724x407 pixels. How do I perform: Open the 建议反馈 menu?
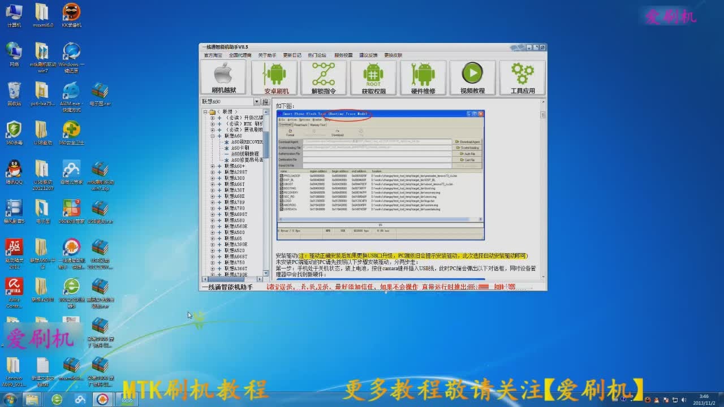(368, 55)
